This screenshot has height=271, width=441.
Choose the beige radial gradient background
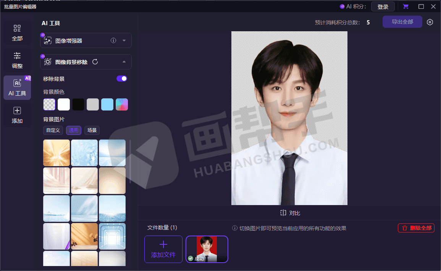112,181
